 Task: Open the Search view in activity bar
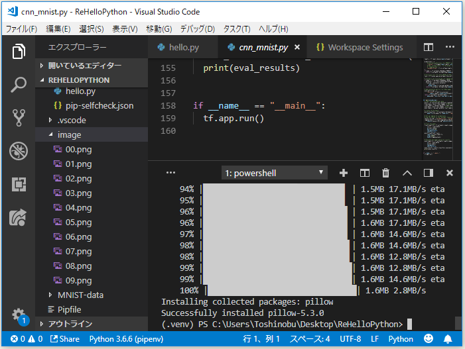click(x=19, y=85)
